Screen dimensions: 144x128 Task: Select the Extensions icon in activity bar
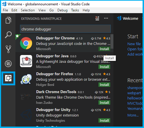(x=8, y=78)
